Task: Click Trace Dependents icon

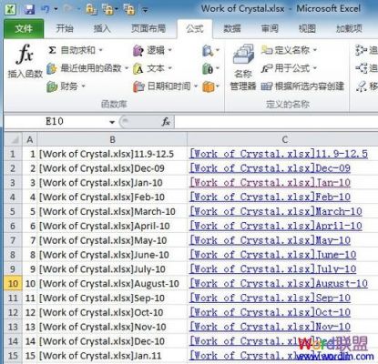Action: tap(361, 68)
